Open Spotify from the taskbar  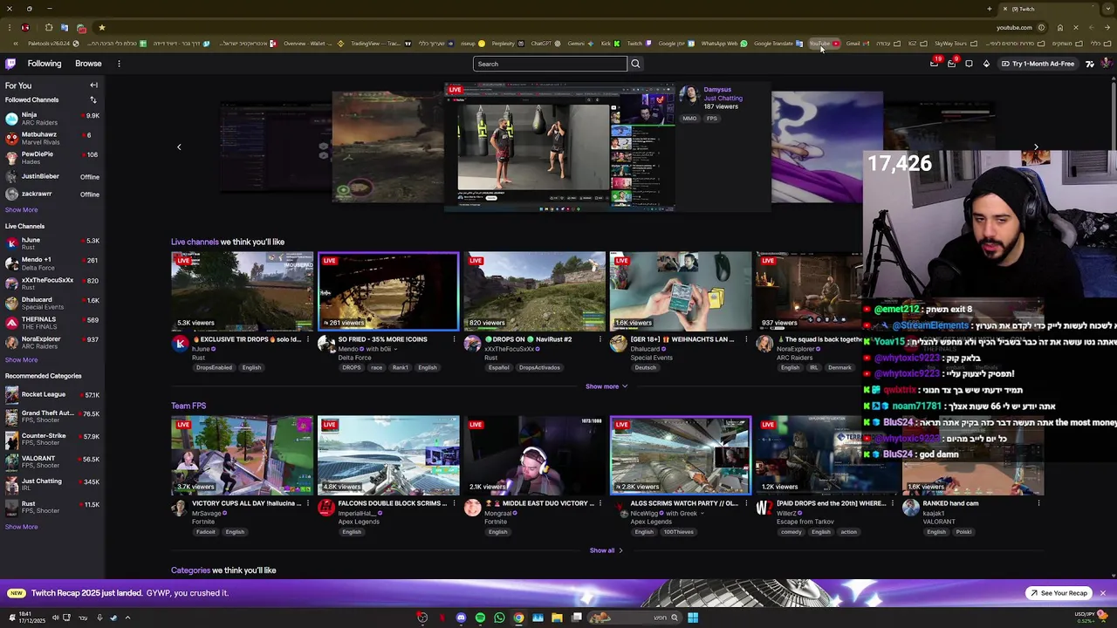[x=480, y=618]
